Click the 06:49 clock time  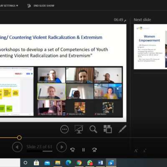tap(119, 20)
